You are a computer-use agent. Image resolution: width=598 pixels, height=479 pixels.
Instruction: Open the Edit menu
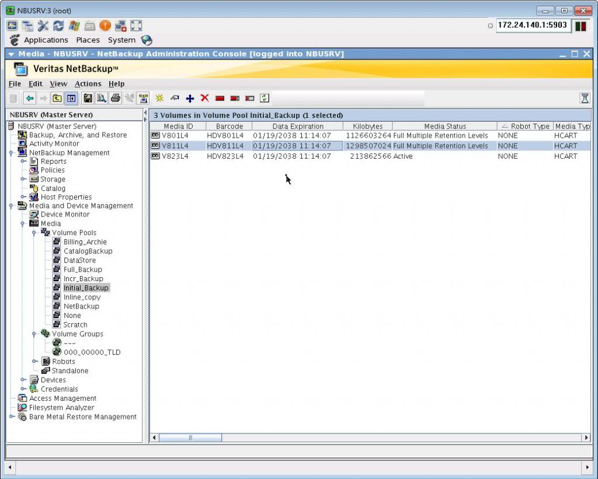[36, 84]
